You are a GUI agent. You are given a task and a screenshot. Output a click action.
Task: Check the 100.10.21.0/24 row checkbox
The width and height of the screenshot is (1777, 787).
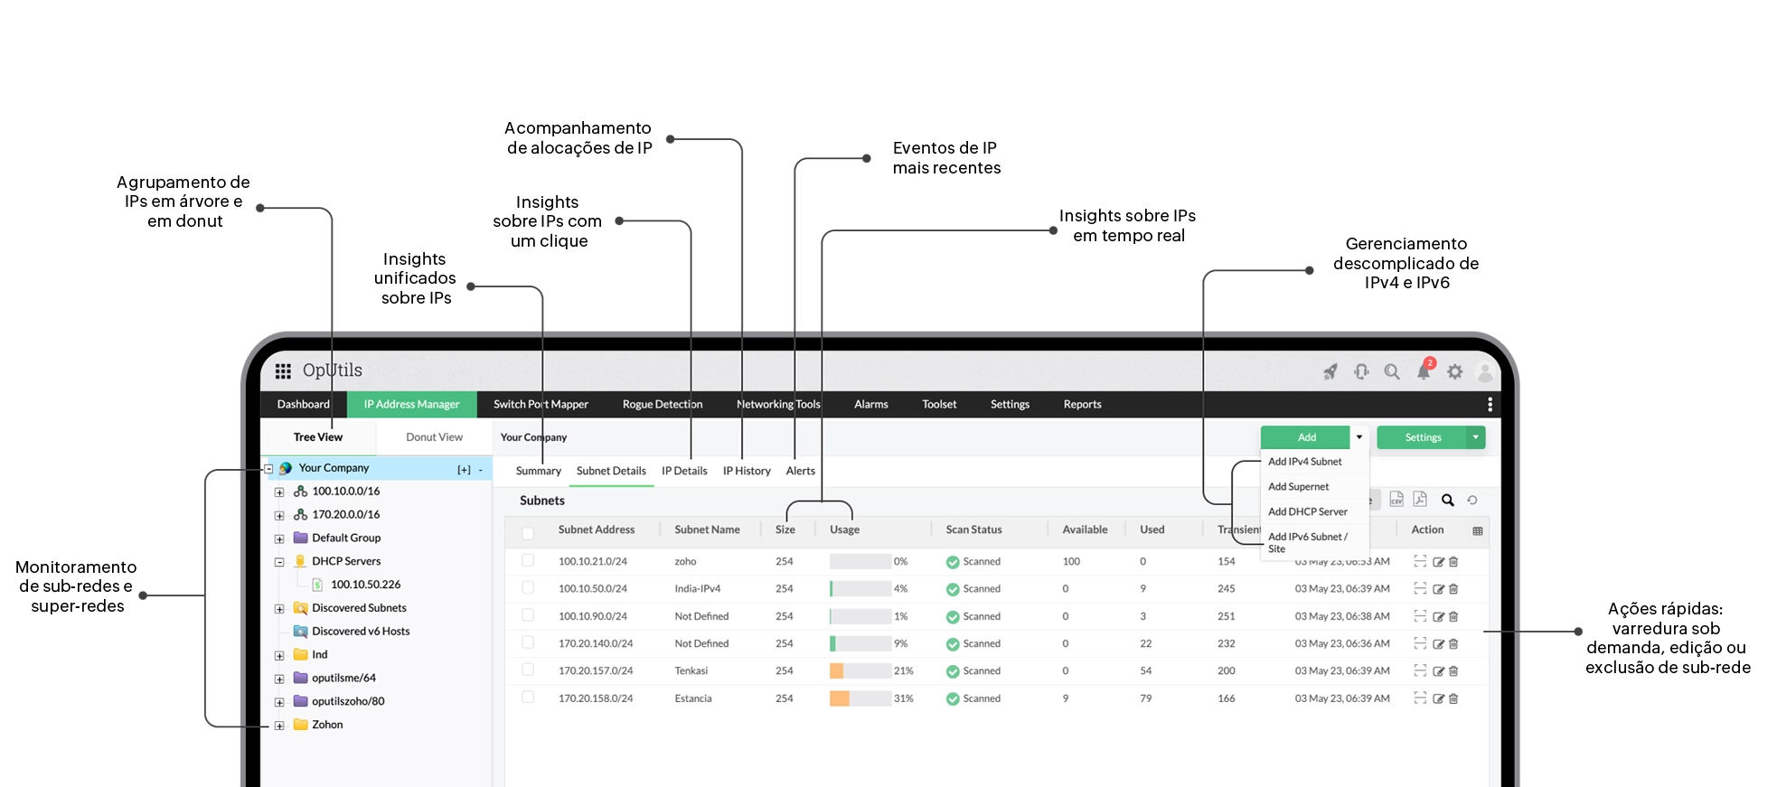(x=528, y=560)
